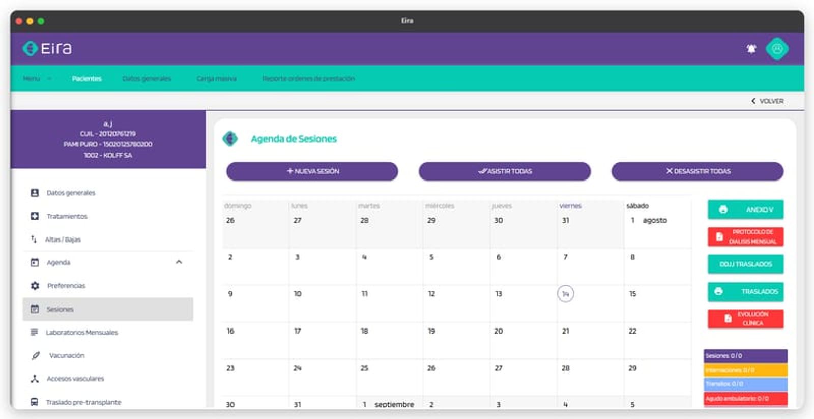Click the Tratamientos plus-box icon
This screenshot has width=814, height=419.
coord(35,216)
